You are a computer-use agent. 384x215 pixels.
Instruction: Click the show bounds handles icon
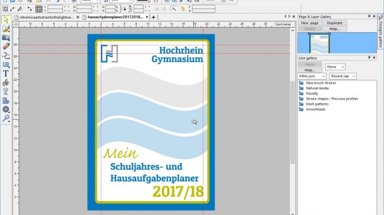click(5, 9)
